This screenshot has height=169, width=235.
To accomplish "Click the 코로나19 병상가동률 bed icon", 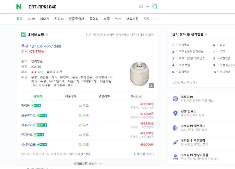I will (175, 157).
